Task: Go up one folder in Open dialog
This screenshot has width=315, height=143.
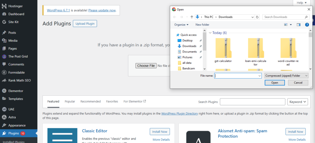Action: pyautogui.click(x=192, y=17)
